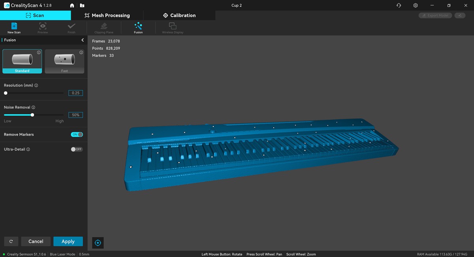Open the support headset icon
The image size is (474, 257).
(x=399, y=6)
